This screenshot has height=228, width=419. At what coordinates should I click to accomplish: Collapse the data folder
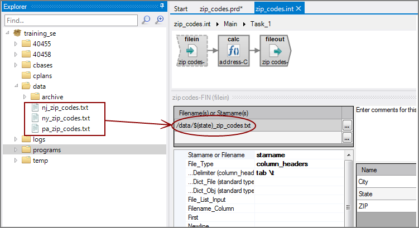[16, 86]
